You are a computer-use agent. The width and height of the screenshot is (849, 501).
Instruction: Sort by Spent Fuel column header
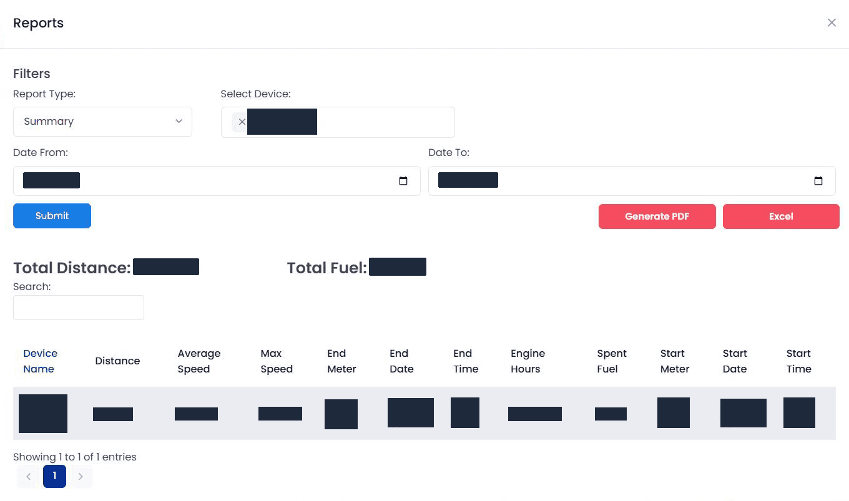612,361
